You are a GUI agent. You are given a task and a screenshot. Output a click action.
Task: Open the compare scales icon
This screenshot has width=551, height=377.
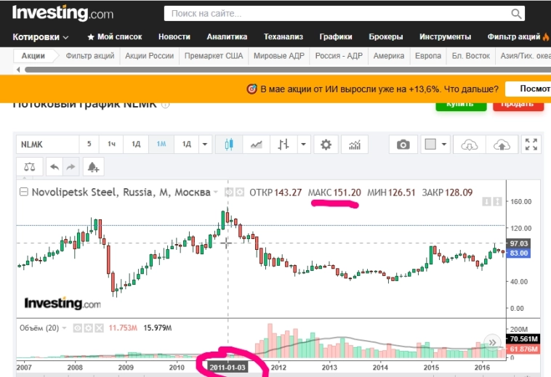click(30, 167)
